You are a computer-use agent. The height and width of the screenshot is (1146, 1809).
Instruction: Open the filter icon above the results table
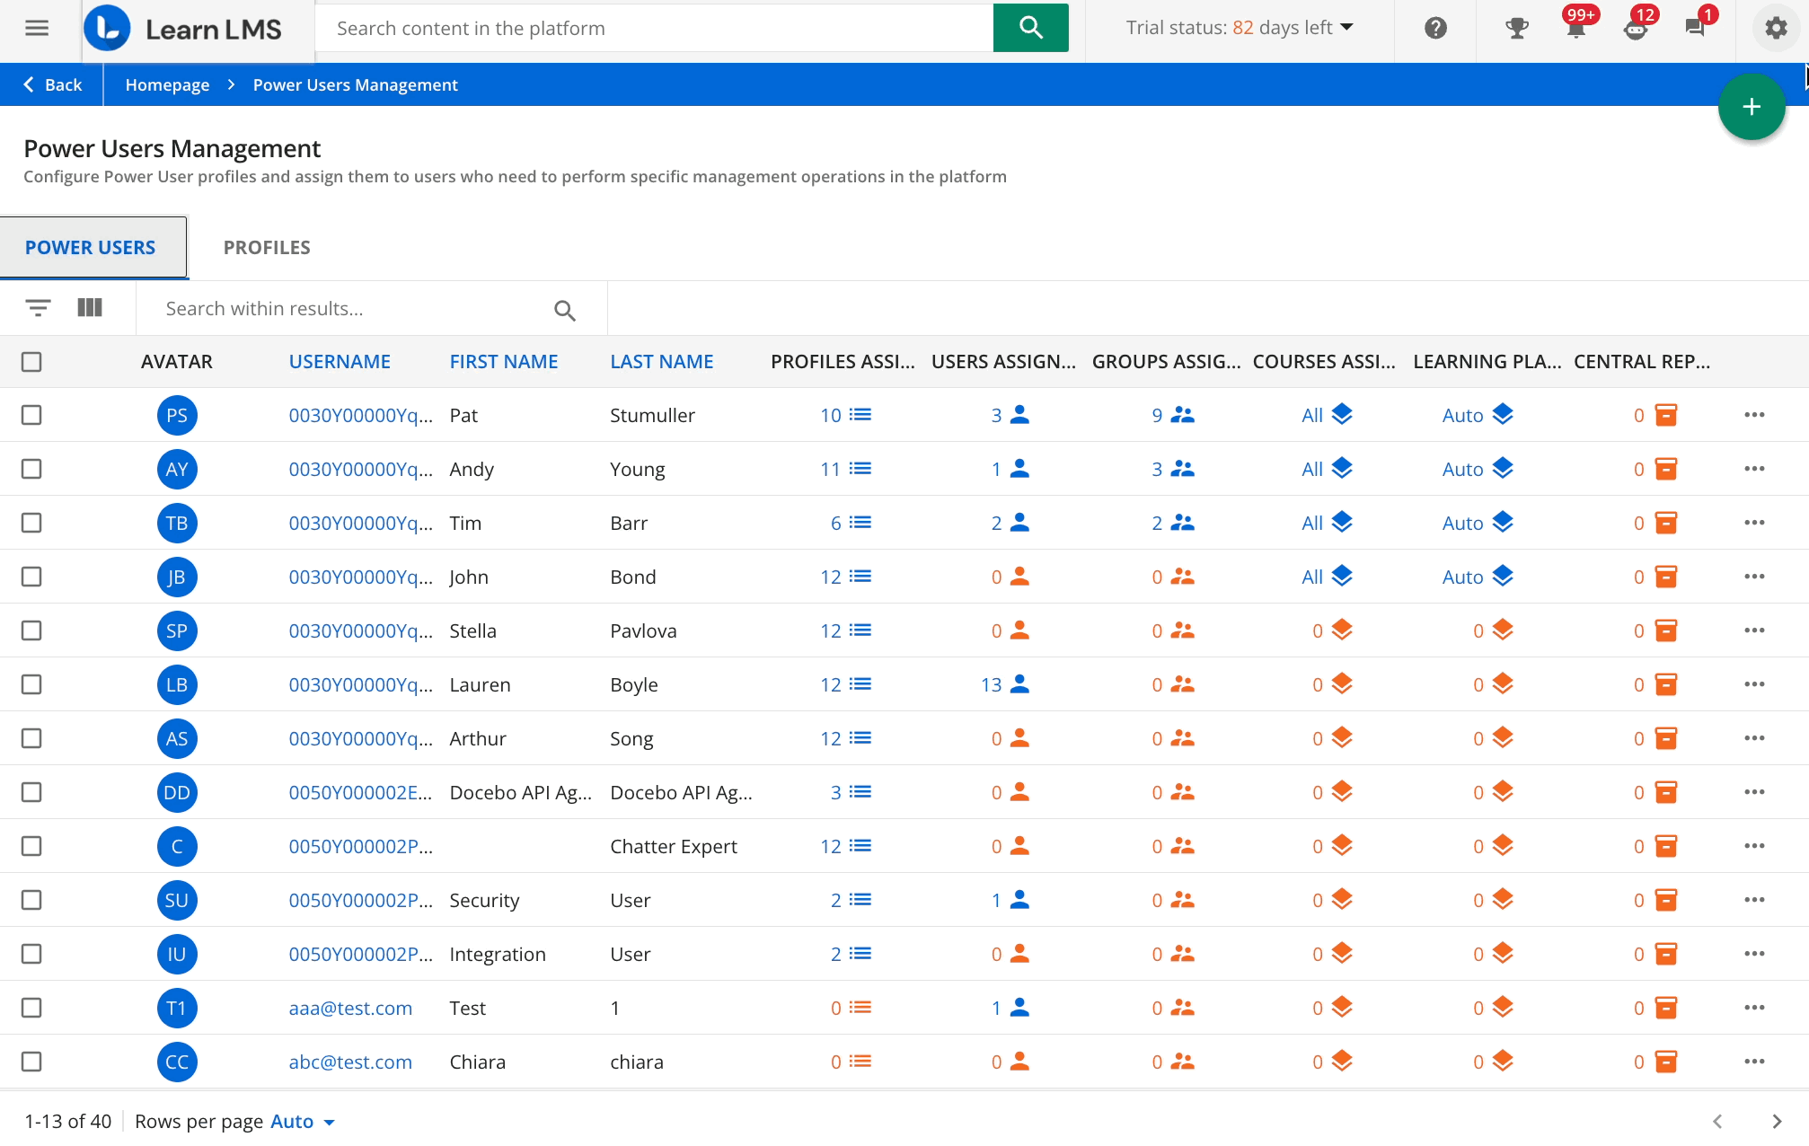pyautogui.click(x=37, y=307)
